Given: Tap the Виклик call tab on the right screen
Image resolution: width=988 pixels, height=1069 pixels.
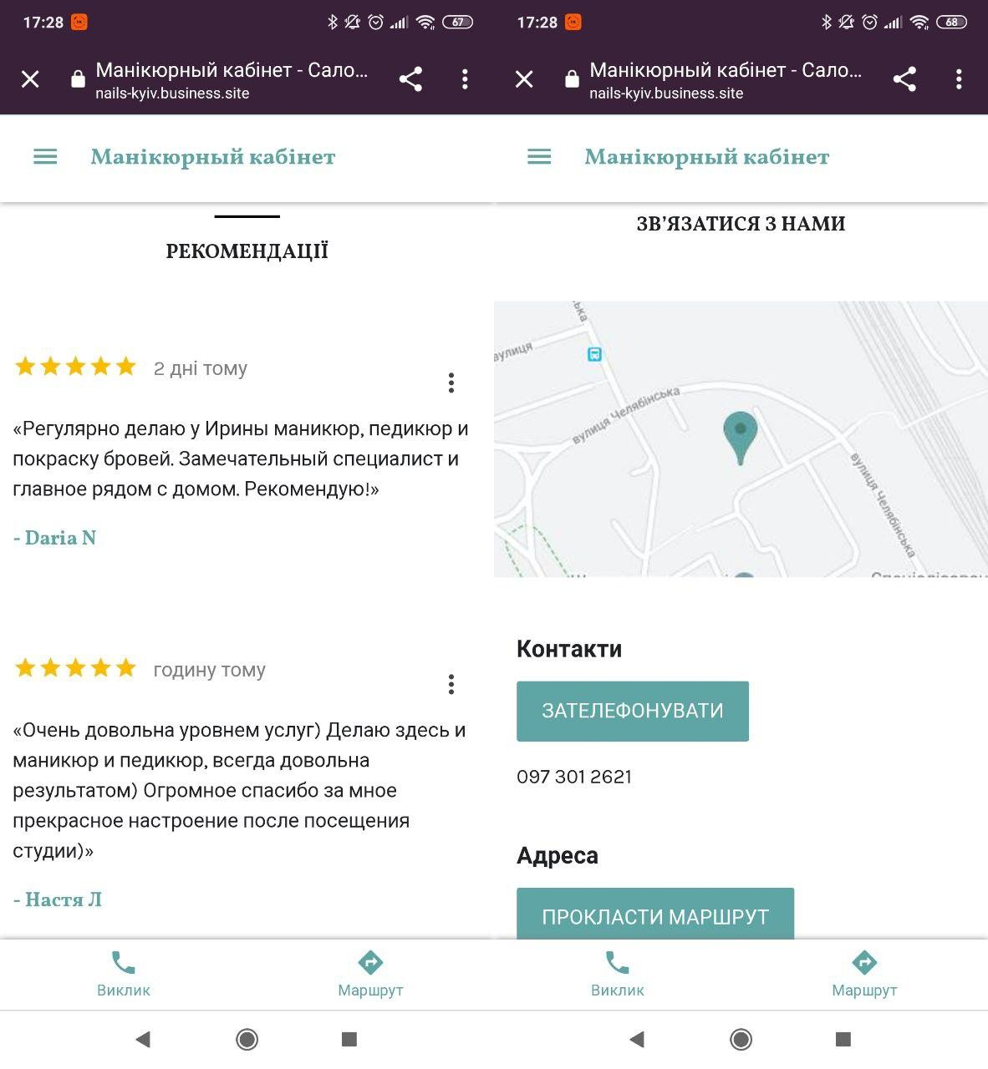Looking at the screenshot, I should pyautogui.click(x=617, y=975).
